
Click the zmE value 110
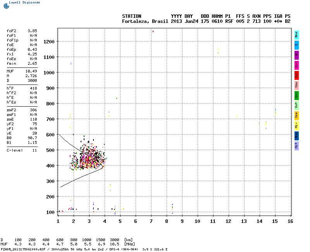coord(33,119)
